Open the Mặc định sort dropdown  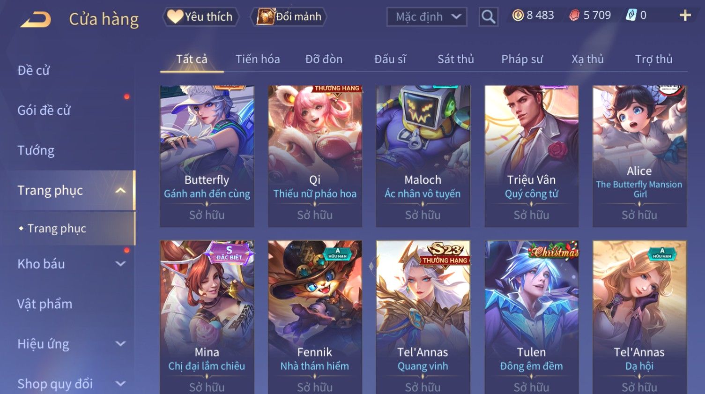click(x=427, y=17)
